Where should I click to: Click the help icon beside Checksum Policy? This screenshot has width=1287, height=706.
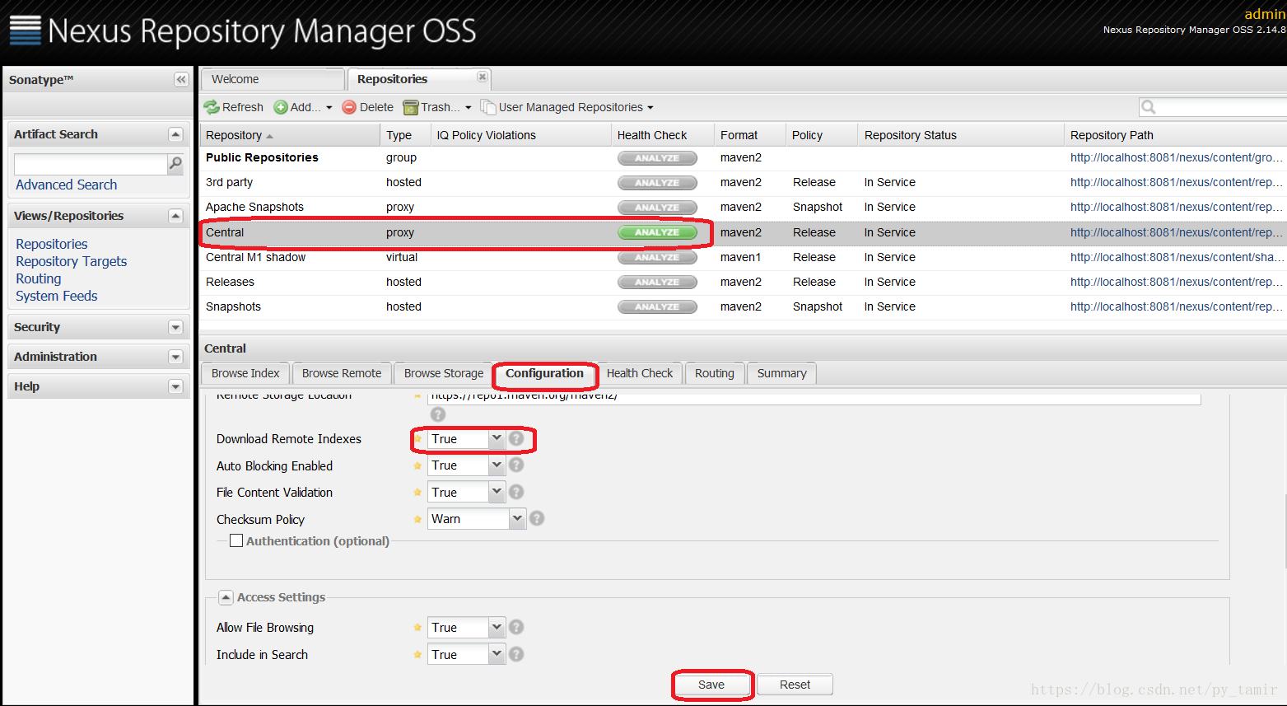pyautogui.click(x=537, y=518)
